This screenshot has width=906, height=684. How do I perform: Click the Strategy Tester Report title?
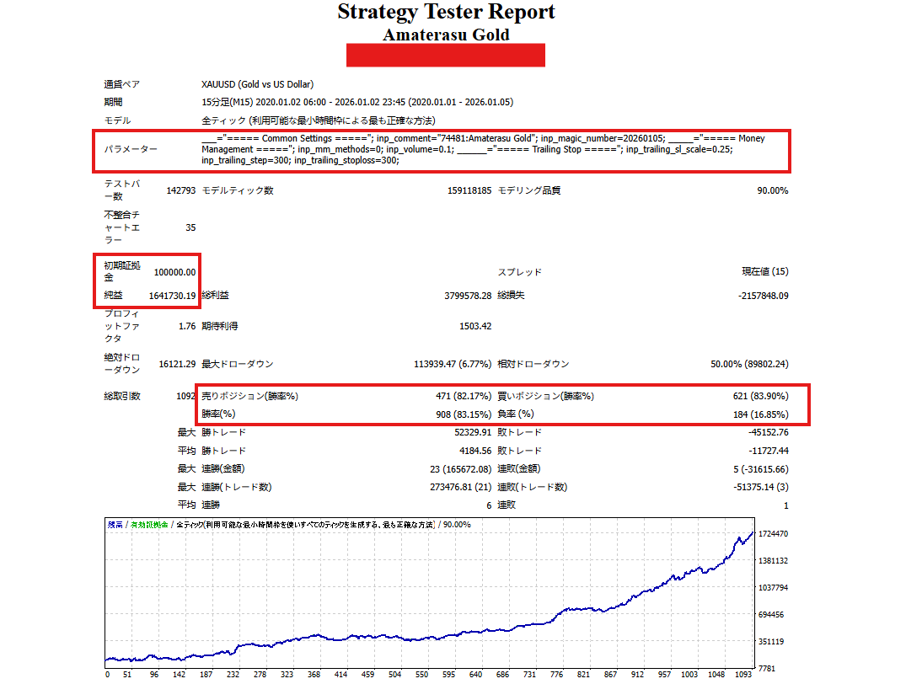[x=446, y=13]
